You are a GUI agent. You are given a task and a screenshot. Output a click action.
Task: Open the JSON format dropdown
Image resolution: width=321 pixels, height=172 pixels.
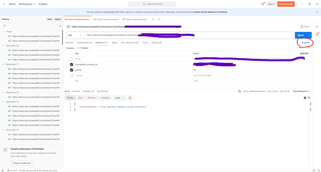(x=119, y=98)
